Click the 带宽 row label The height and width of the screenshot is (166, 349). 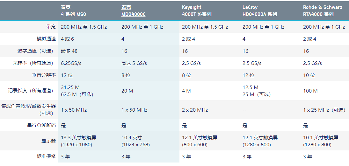tap(51, 27)
